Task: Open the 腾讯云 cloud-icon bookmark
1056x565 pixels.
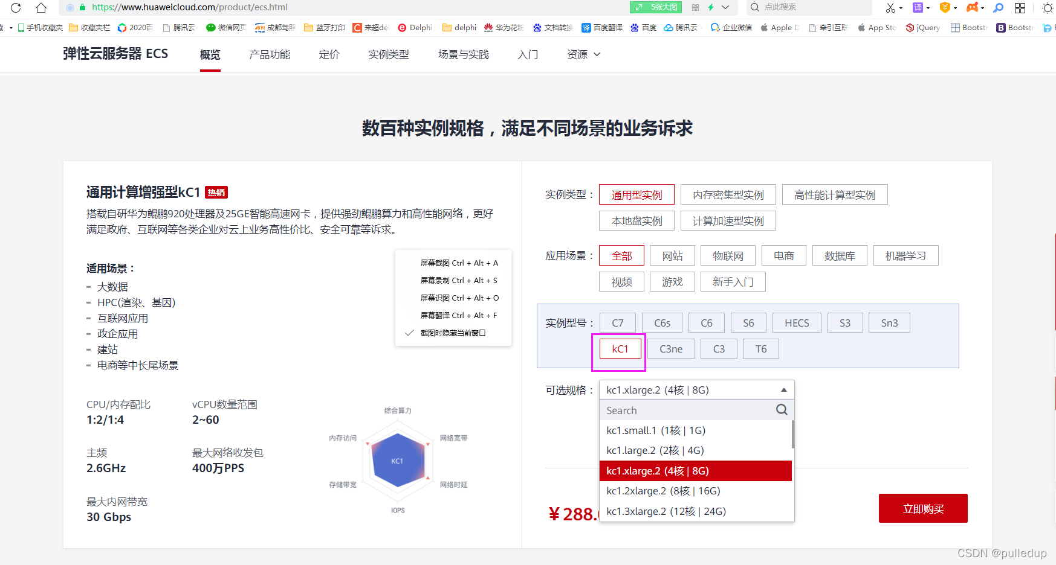Action: click(681, 28)
